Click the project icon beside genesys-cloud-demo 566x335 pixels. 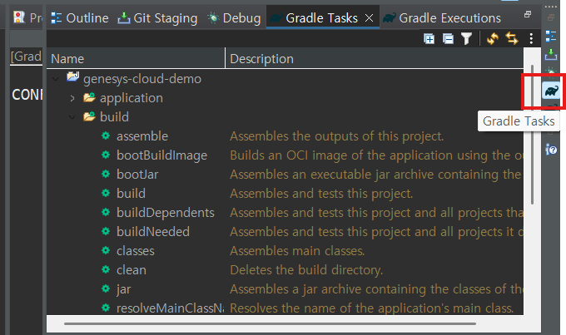coord(73,76)
